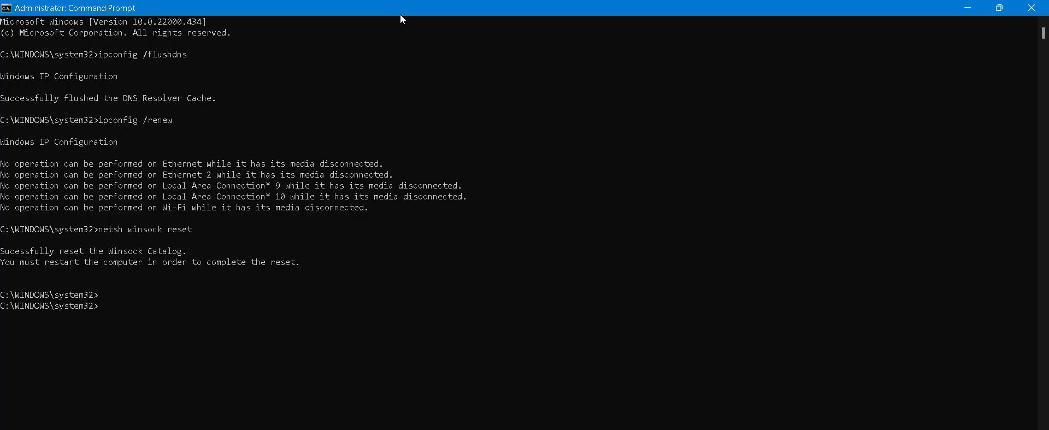1049x430 pixels.
Task: Close the Administrator Command Prompt window
Action: point(1032,8)
